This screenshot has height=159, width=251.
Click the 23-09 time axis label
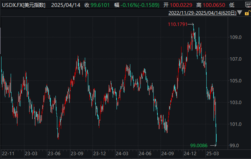pyautogui.click(x=77, y=154)
